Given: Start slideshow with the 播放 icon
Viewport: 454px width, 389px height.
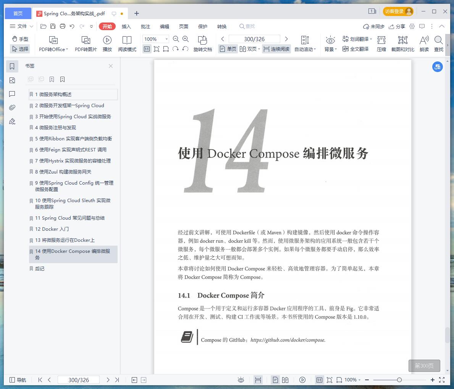Looking at the screenshot, I should click(x=107, y=44).
